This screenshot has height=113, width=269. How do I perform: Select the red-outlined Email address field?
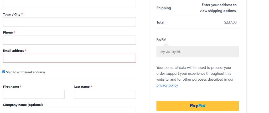click(x=69, y=58)
